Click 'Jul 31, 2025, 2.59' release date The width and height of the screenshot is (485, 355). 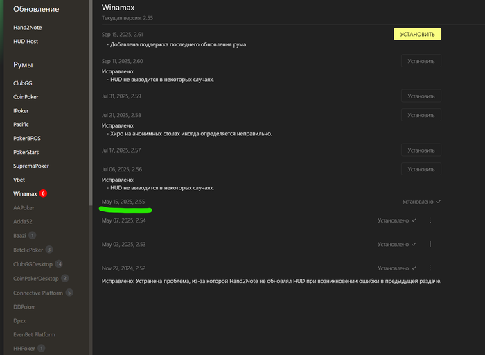pyautogui.click(x=121, y=96)
